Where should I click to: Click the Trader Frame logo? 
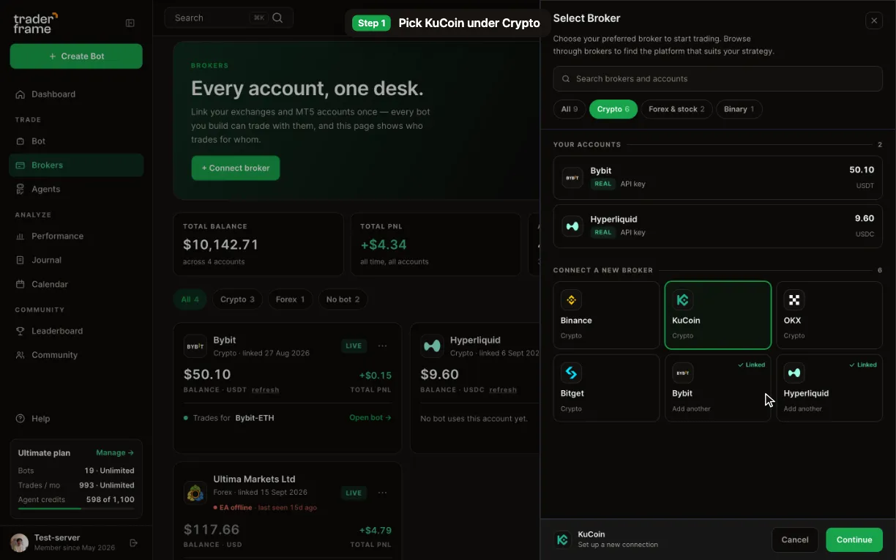[x=35, y=23]
